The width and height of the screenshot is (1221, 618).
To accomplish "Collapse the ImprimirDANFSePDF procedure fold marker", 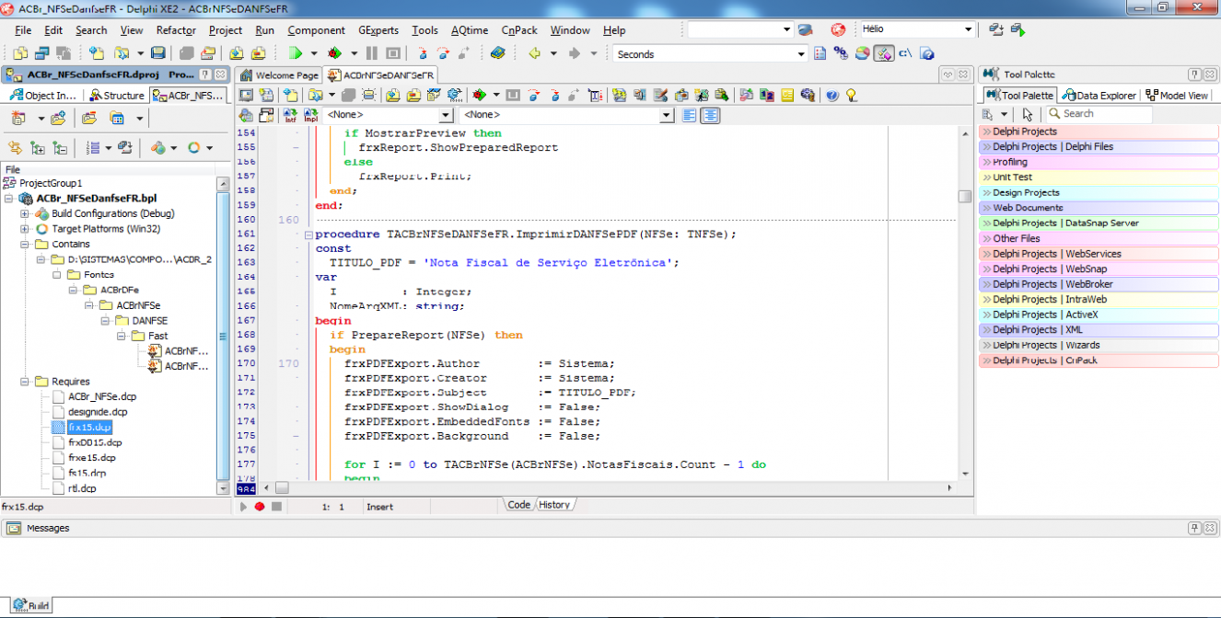I will [308, 235].
